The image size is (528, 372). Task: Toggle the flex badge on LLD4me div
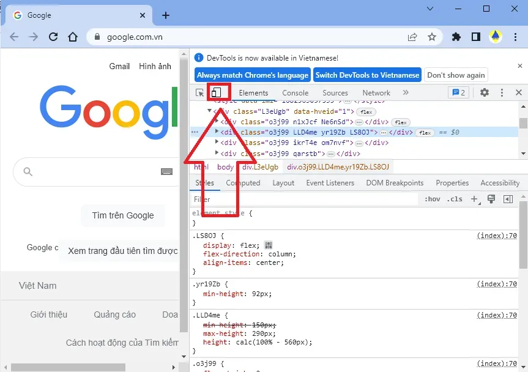425,133
